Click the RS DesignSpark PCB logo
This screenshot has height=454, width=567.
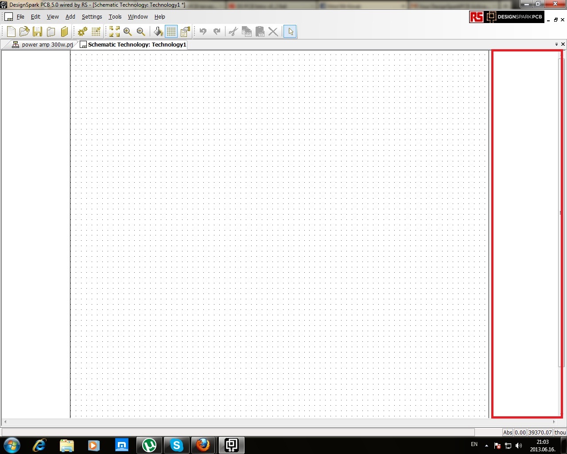pyautogui.click(x=507, y=17)
